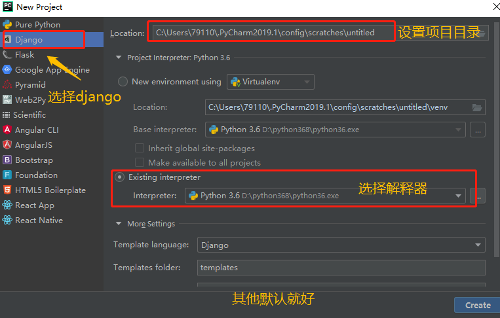Select the Pure Python project icon

[7, 24]
